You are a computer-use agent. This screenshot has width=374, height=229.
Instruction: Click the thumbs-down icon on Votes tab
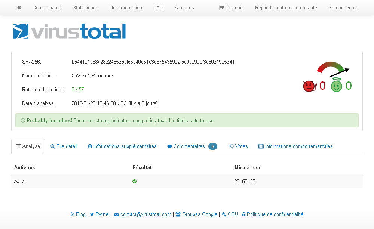click(232, 146)
